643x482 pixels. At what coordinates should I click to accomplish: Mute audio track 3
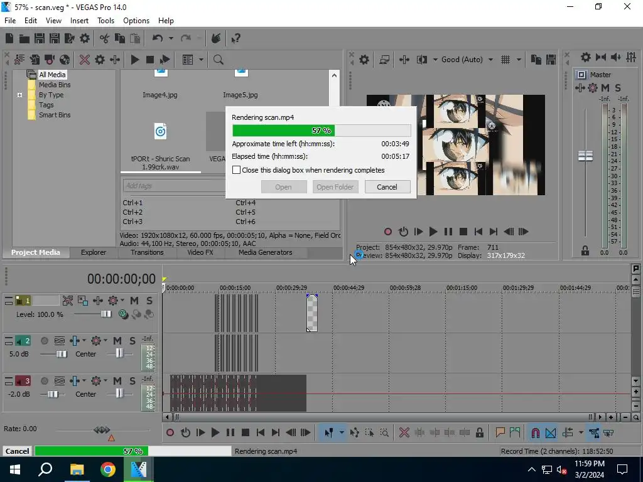point(117,381)
